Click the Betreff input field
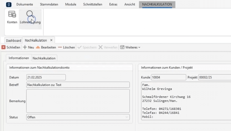 (x=78, y=85)
